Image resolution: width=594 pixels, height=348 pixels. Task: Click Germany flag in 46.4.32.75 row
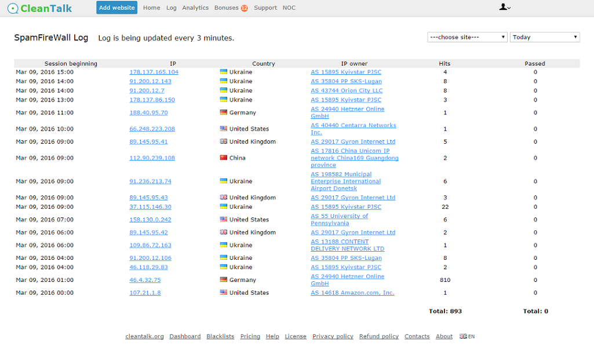224,280
